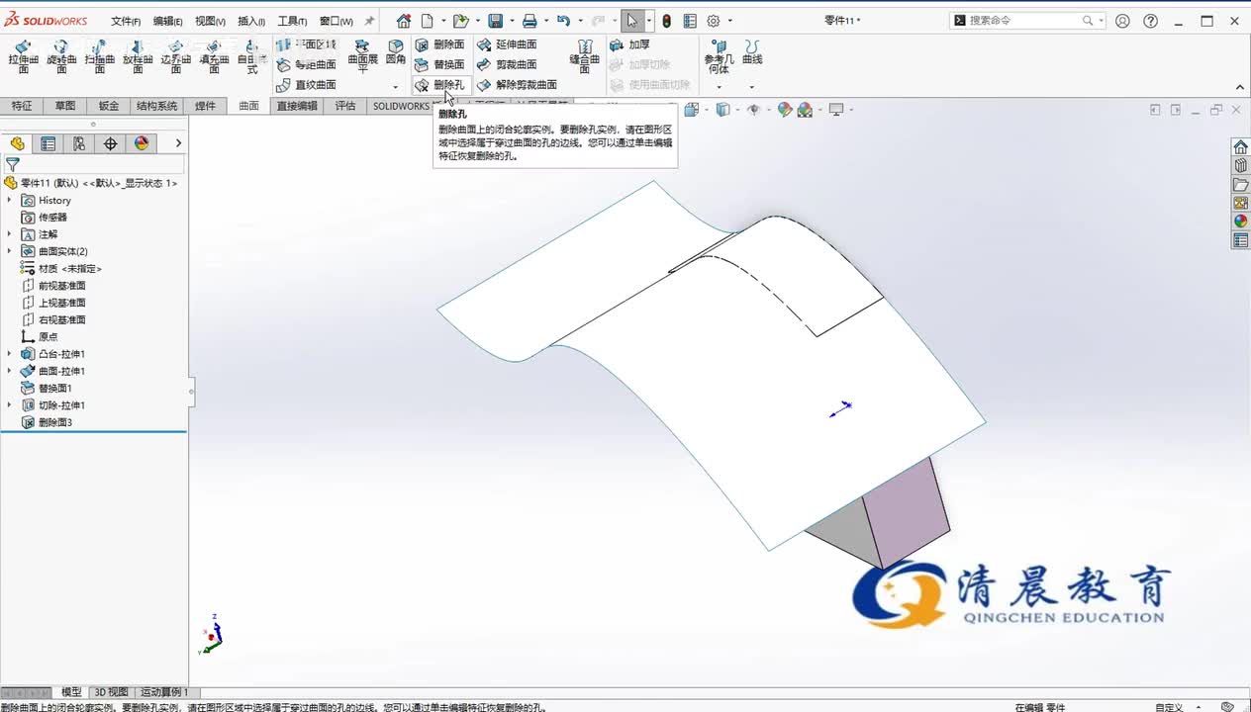Click the 直纹曲面 ruled surface tool
Image resolution: width=1251 pixels, height=712 pixels.
(x=307, y=85)
